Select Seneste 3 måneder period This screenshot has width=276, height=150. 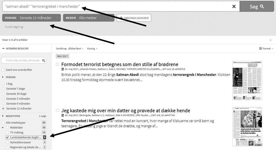(x=3, y=99)
